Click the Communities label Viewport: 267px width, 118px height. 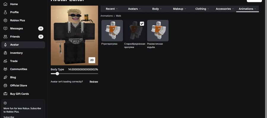pyautogui.click(x=19, y=69)
